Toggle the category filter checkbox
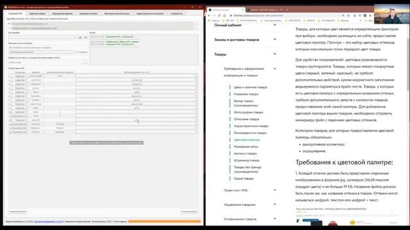This screenshot has width=410, height=230. 10,48
